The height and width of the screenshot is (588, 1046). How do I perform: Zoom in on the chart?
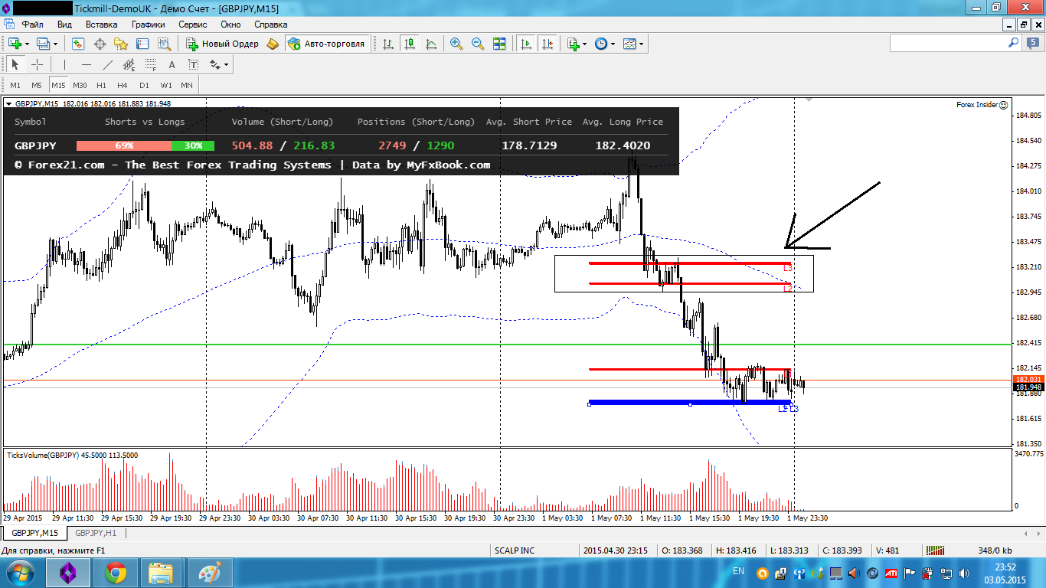[456, 44]
